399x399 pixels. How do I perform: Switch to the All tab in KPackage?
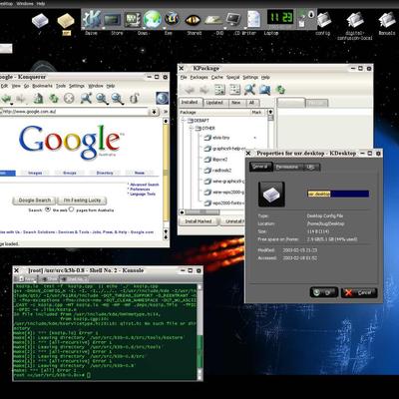[251, 103]
